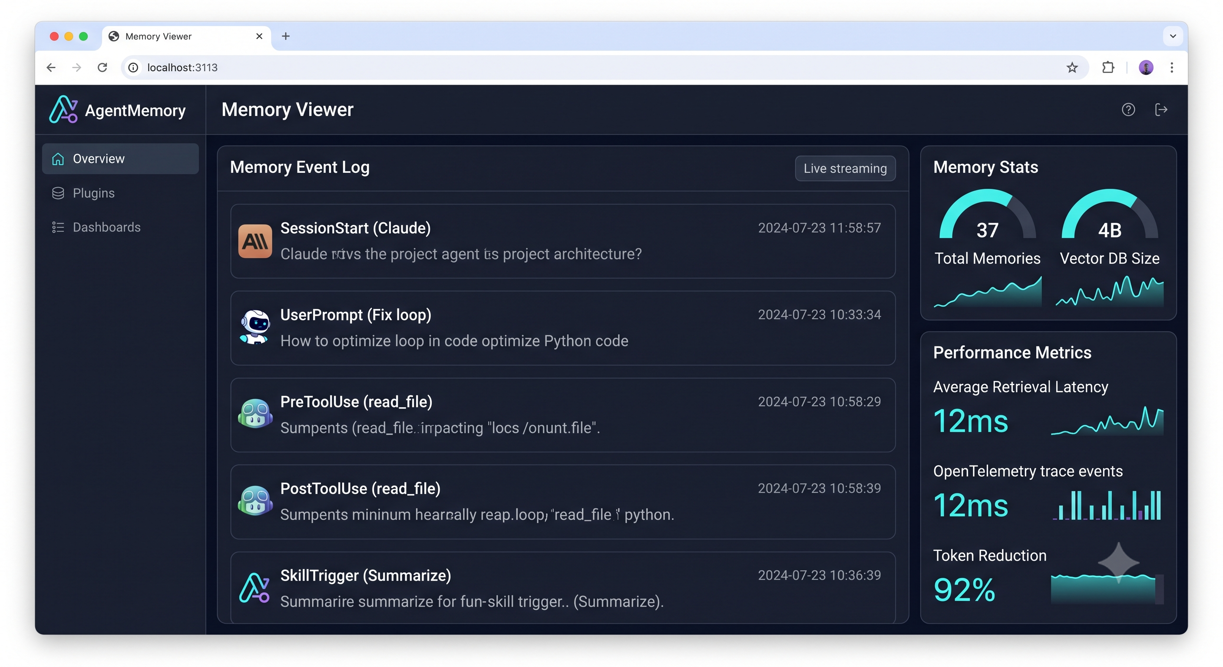Expand the tab search chevron dropdown
Image resolution: width=1223 pixels, height=667 pixels.
click(1173, 36)
